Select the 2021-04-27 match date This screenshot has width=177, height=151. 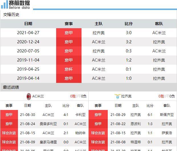[28, 33]
